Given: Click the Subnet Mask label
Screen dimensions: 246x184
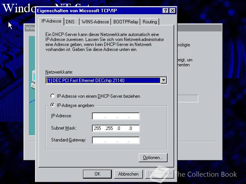Looking at the screenshot, I should coord(64,128).
